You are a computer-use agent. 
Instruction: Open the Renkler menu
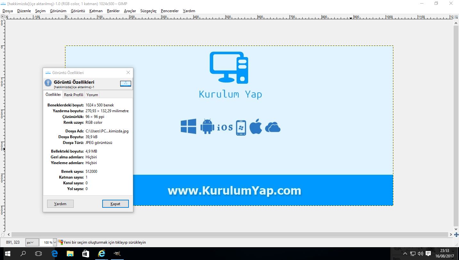click(x=113, y=11)
